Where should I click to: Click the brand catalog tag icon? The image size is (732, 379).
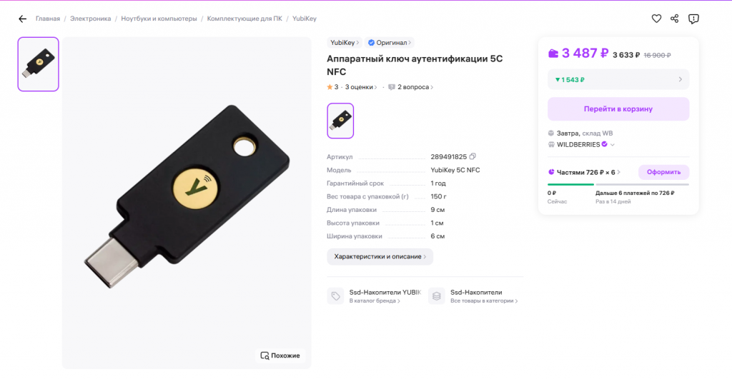point(335,296)
